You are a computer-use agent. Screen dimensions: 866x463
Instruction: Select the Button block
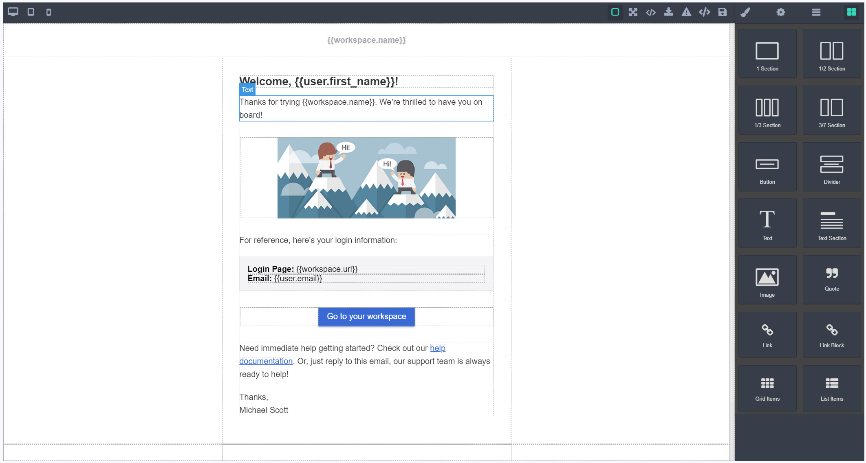coord(767,167)
